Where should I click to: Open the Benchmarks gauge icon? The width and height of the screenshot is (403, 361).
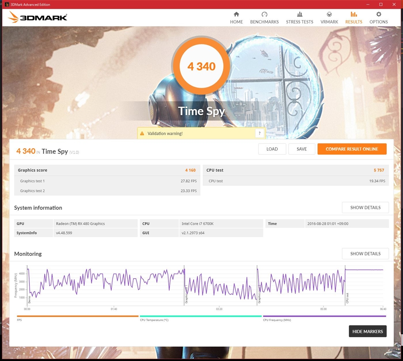[x=264, y=14]
